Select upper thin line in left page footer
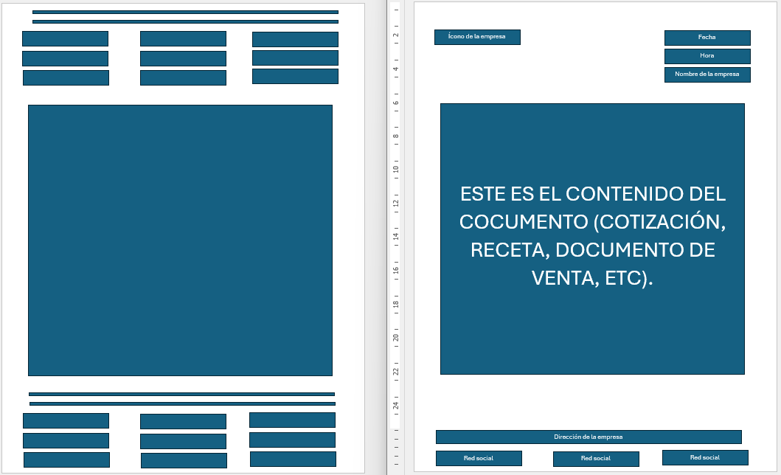The width and height of the screenshot is (781, 475). coord(181,395)
